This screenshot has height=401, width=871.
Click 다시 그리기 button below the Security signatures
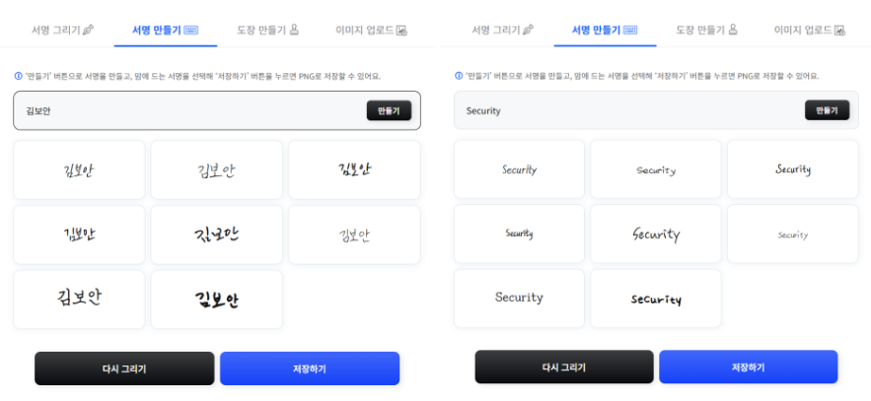click(563, 368)
